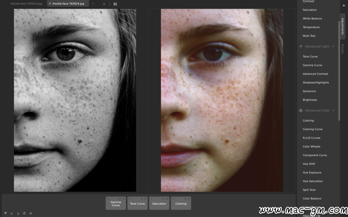The width and height of the screenshot is (348, 217).
Task: Collapse the Advanced Color section
Action: coord(334,110)
